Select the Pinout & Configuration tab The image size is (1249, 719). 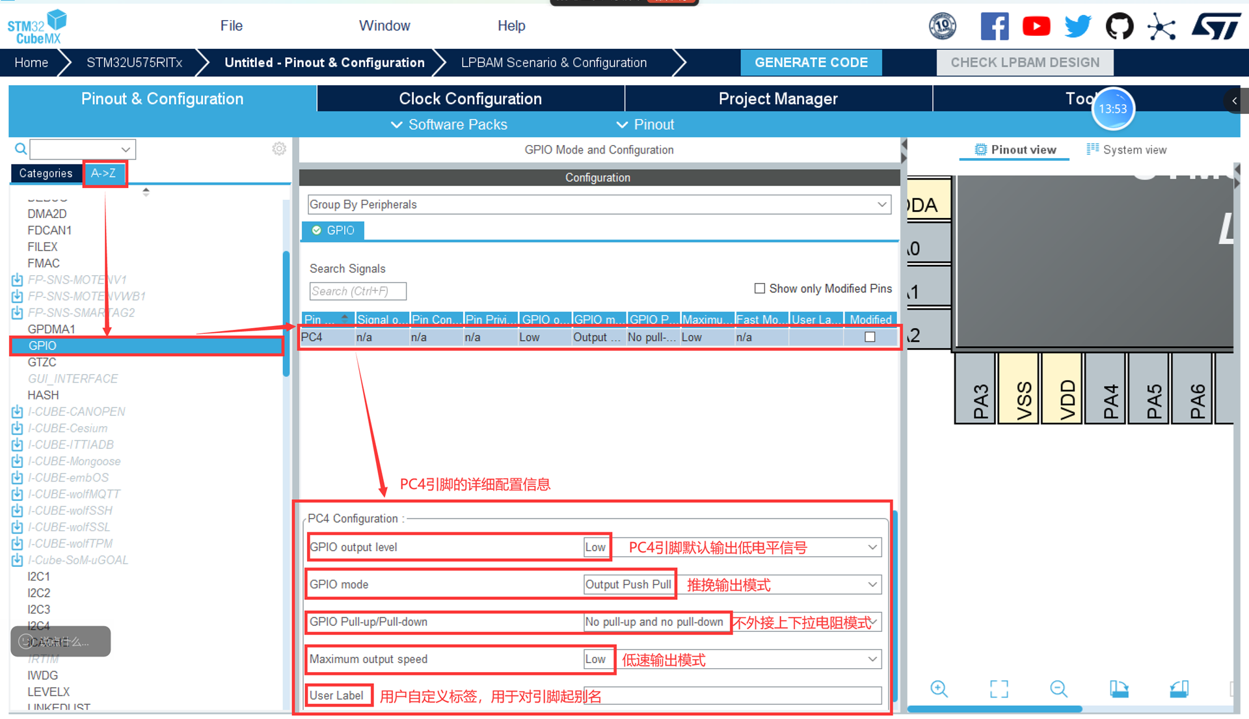pos(163,98)
